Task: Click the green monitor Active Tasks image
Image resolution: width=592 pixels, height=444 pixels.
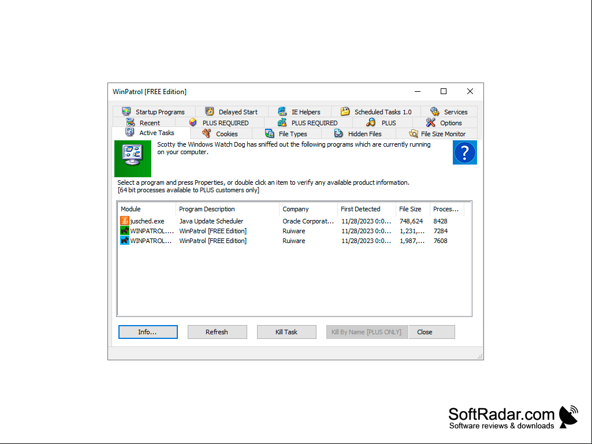Action: [133, 159]
